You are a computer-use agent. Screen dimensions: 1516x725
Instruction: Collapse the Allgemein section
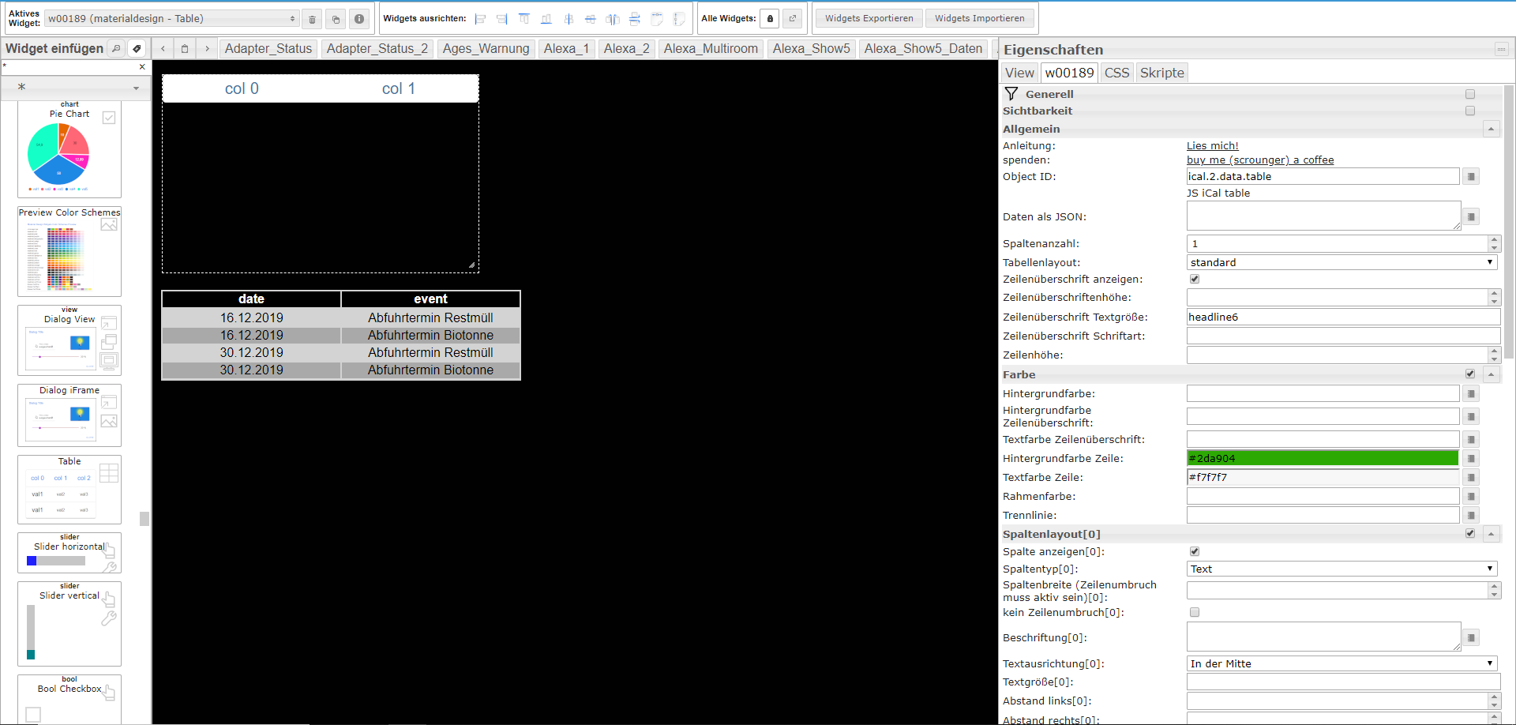coord(1491,129)
